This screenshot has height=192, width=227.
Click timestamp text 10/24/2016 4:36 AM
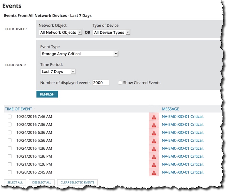click(34, 148)
